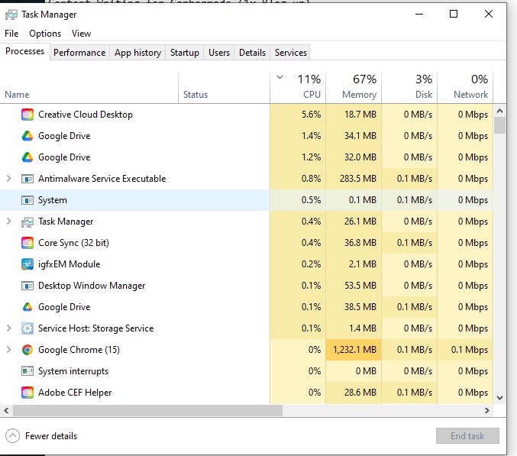Select the Creative Cloud Desktop row name

(86, 115)
